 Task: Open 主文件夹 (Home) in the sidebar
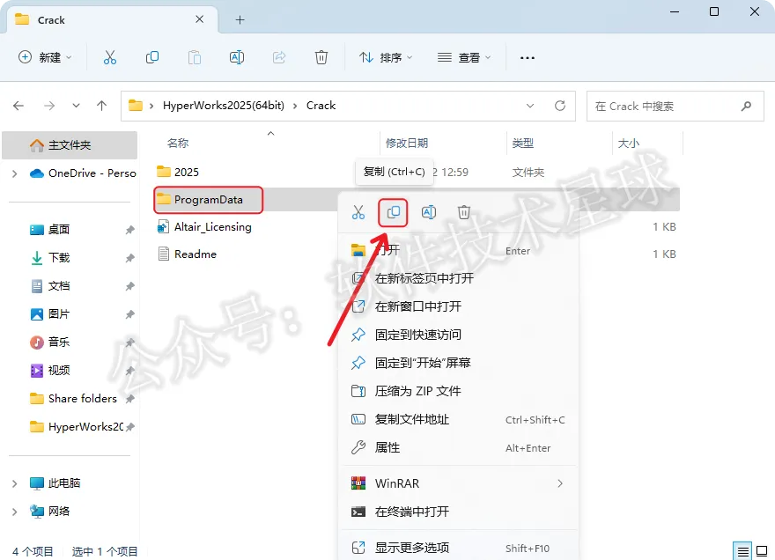pyautogui.click(x=70, y=144)
